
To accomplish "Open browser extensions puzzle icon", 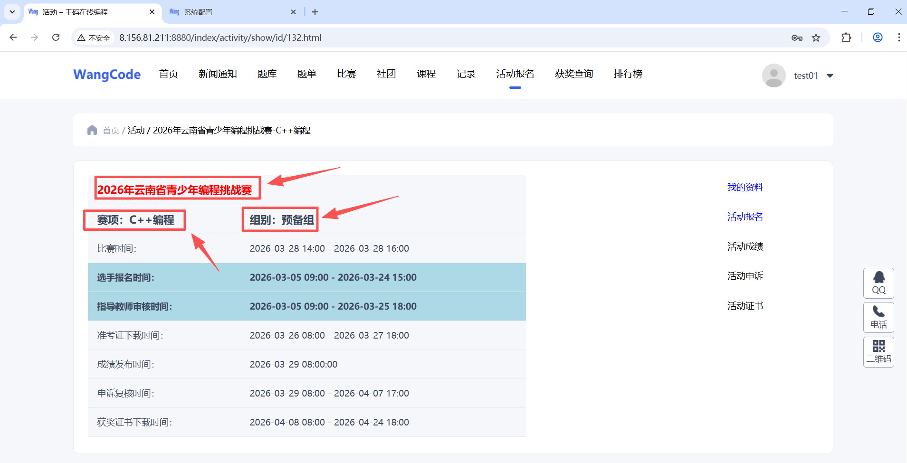I will point(846,38).
